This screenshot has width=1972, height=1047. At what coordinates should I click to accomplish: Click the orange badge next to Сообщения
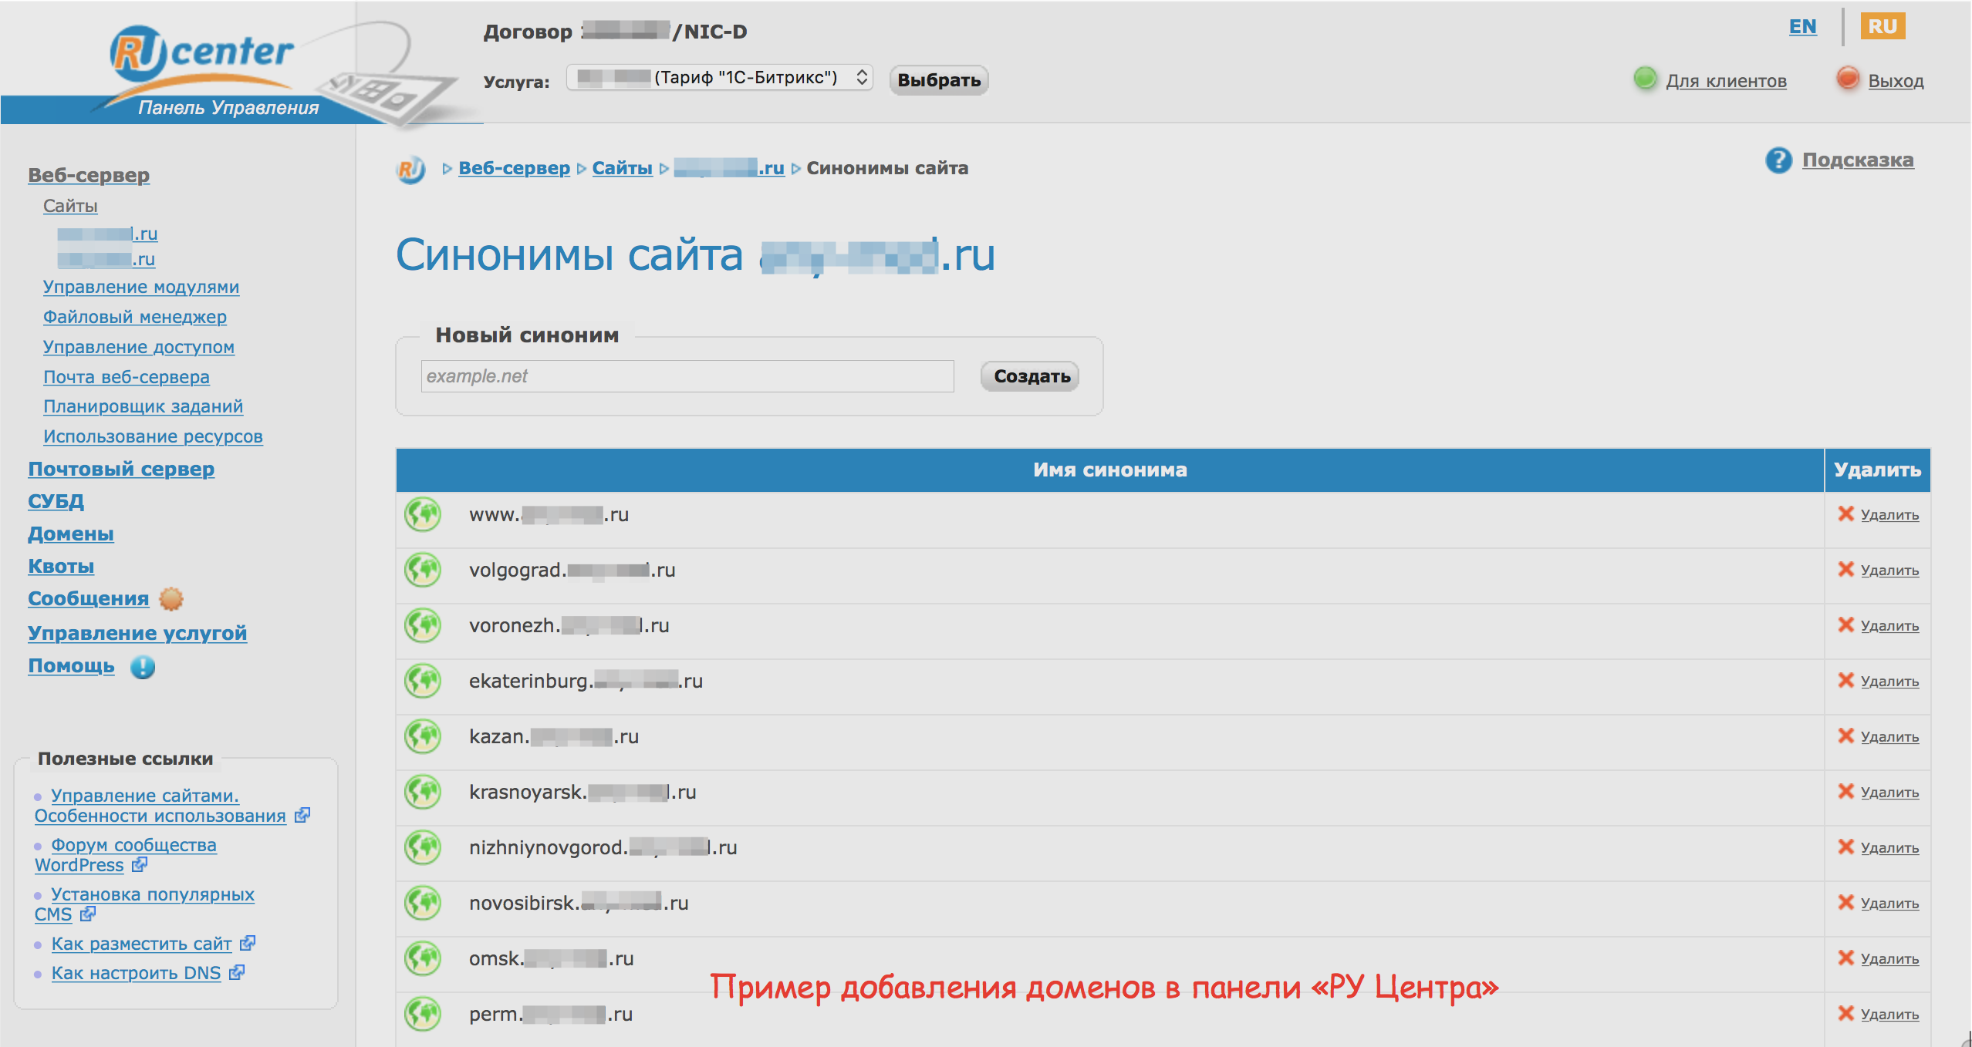point(171,599)
